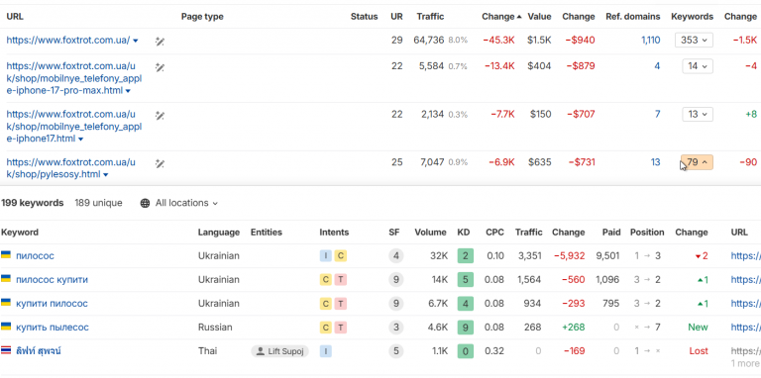Sort keyword table by Position header
The image size is (761, 378).
click(647, 233)
